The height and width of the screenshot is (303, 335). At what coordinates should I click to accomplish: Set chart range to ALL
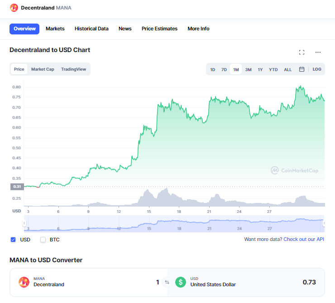287,69
